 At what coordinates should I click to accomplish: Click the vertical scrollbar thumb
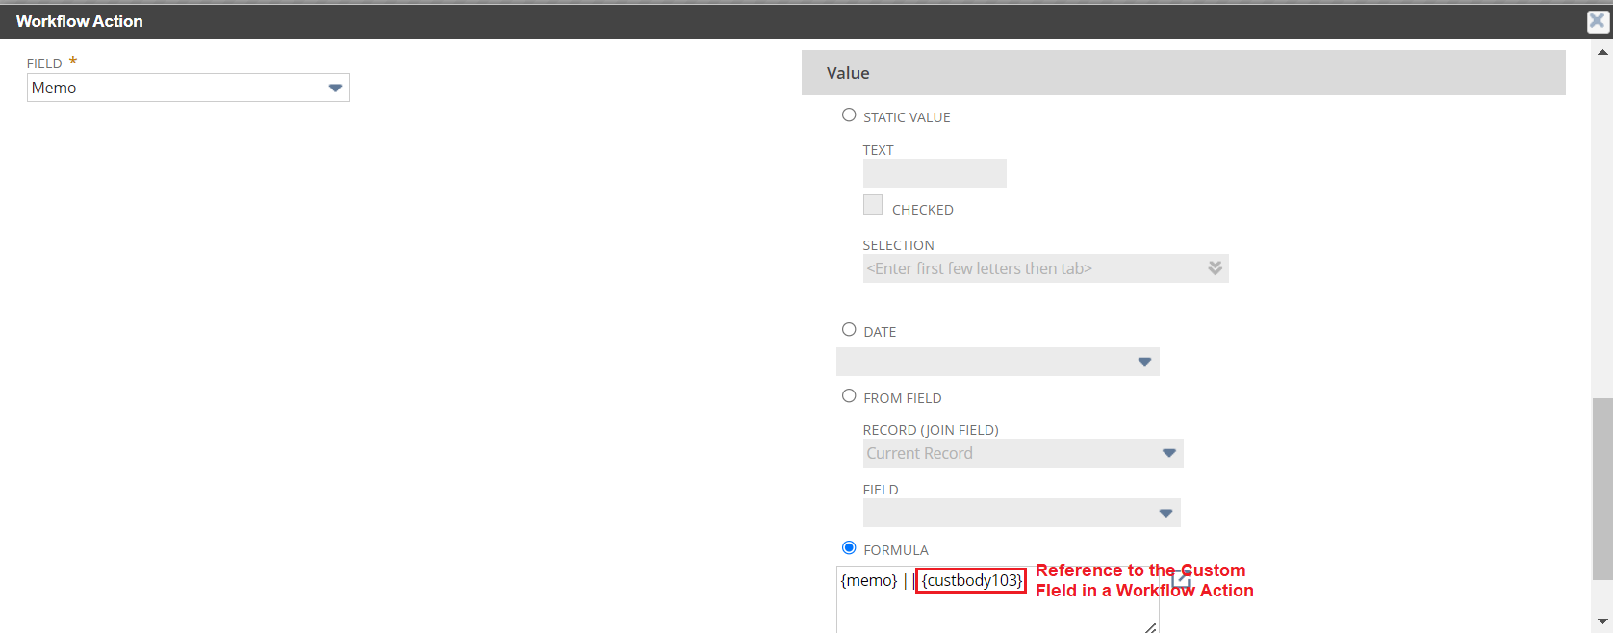pyautogui.click(x=1602, y=489)
